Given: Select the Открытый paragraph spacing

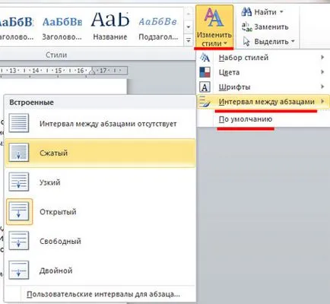Looking at the screenshot, I should tap(100, 212).
